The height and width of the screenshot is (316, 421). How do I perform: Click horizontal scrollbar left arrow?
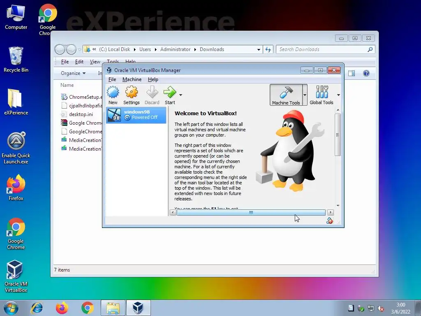pos(173,213)
